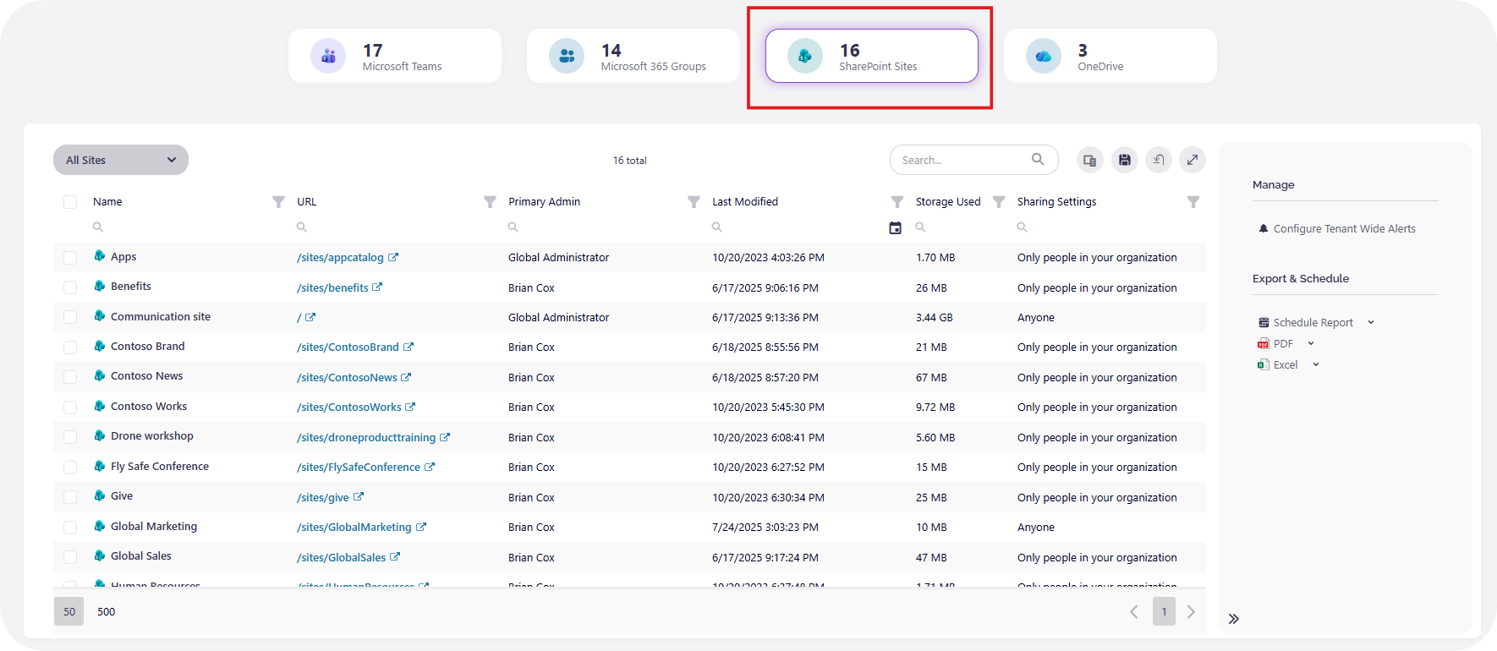
Task: Click external link icon for /sites/ContosoWorks
Action: [x=410, y=407]
